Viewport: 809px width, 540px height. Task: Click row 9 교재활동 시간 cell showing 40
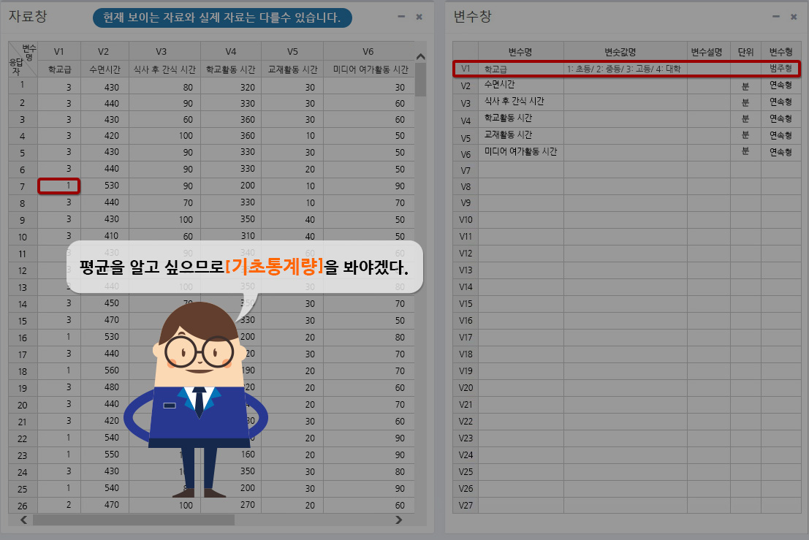[x=292, y=220]
